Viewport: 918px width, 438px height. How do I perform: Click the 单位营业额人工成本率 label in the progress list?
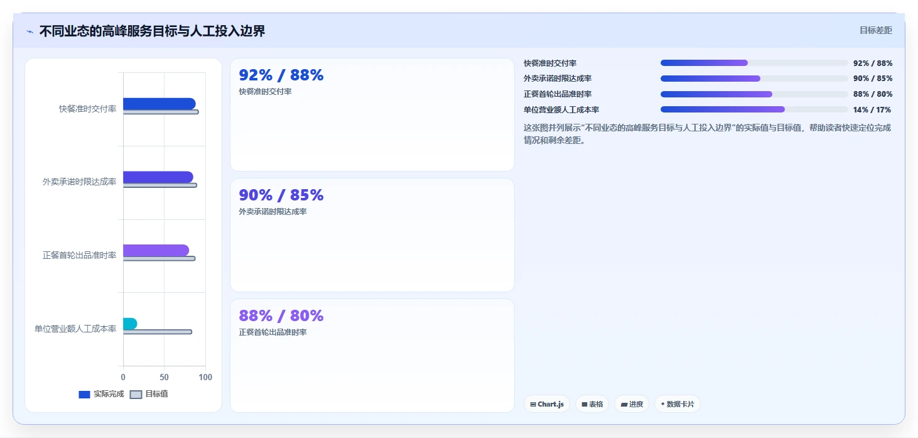[x=561, y=110]
